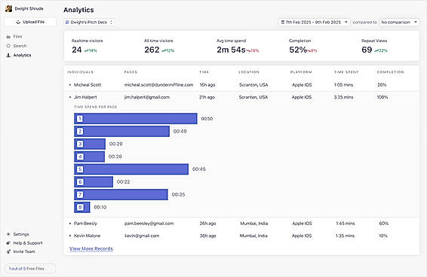The height and width of the screenshot is (277, 427).
Task: Open Search in the sidebar
Action: [20, 46]
